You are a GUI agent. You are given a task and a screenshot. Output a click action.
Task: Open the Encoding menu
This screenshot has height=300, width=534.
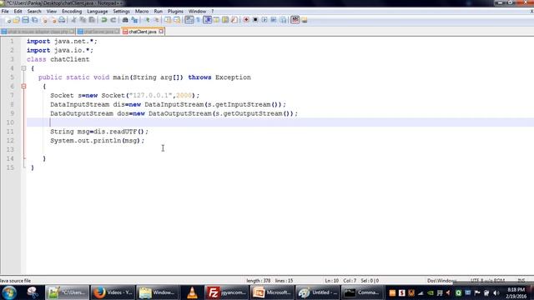tap(72, 11)
